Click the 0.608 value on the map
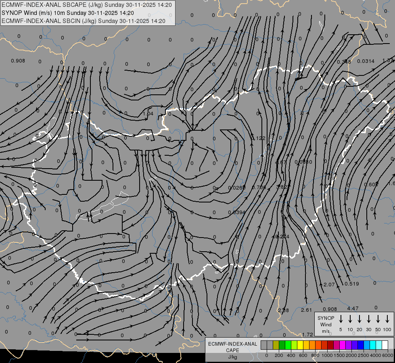Image resolution: width=395 pixels, height=363 pixels. [371, 185]
